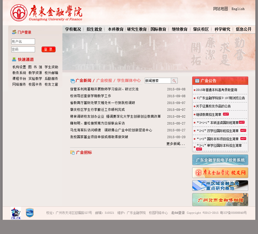Image resolution: width=258 pixels, height=234 pixels.
Task: Click the 广金新闻 section icon
Action: (x=73, y=81)
